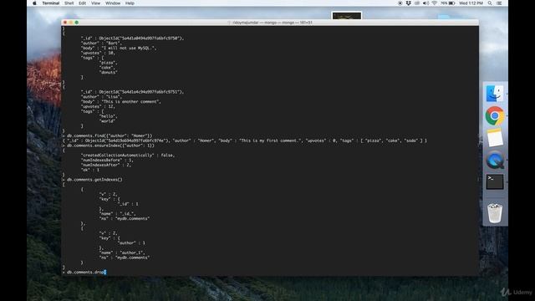Click the db.comments.getIndexes() command line

[93, 180]
